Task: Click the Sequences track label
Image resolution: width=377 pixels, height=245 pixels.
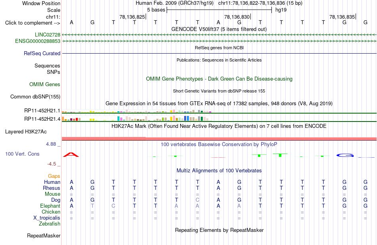Action: [x=47, y=66]
